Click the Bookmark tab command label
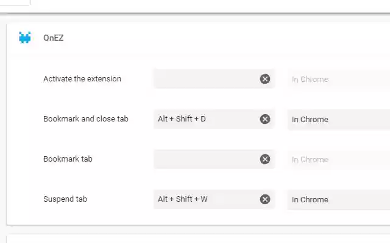Viewport: 390px width, 243px height. coord(68,159)
